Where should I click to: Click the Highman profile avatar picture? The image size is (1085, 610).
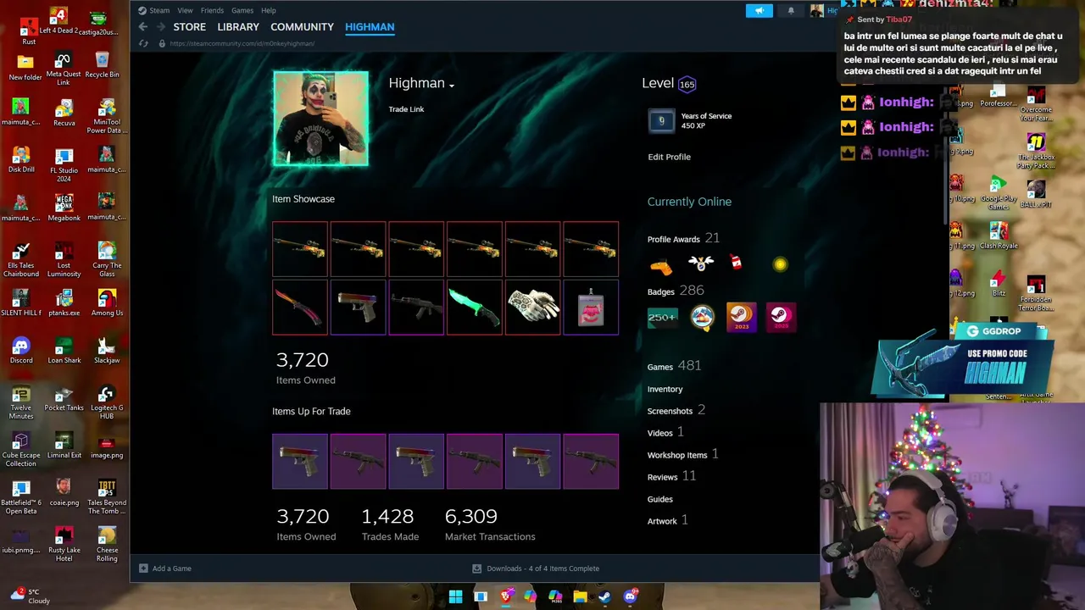[x=320, y=119]
